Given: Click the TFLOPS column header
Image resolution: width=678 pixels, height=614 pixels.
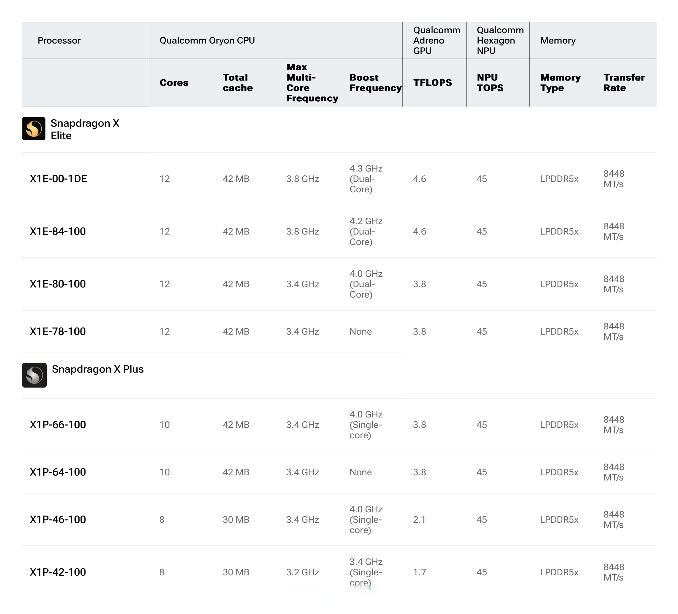Looking at the screenshot, I should coord(432,83).
